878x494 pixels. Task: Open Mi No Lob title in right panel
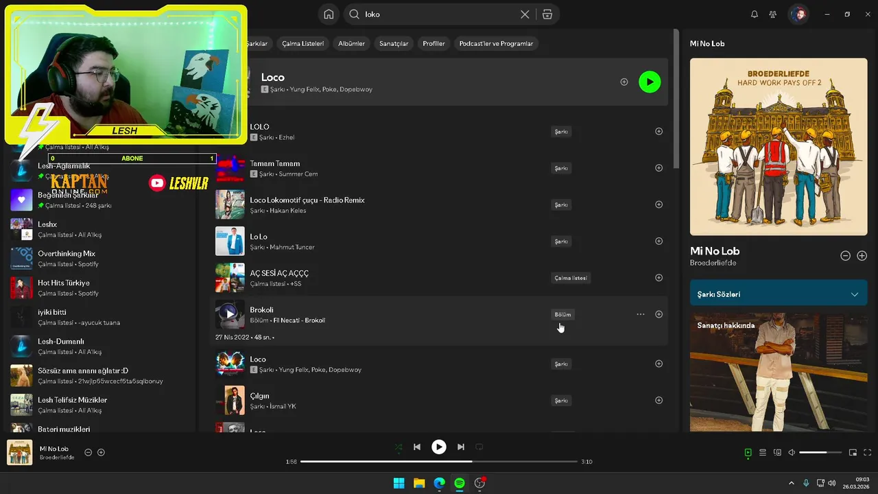click(715, 251)
